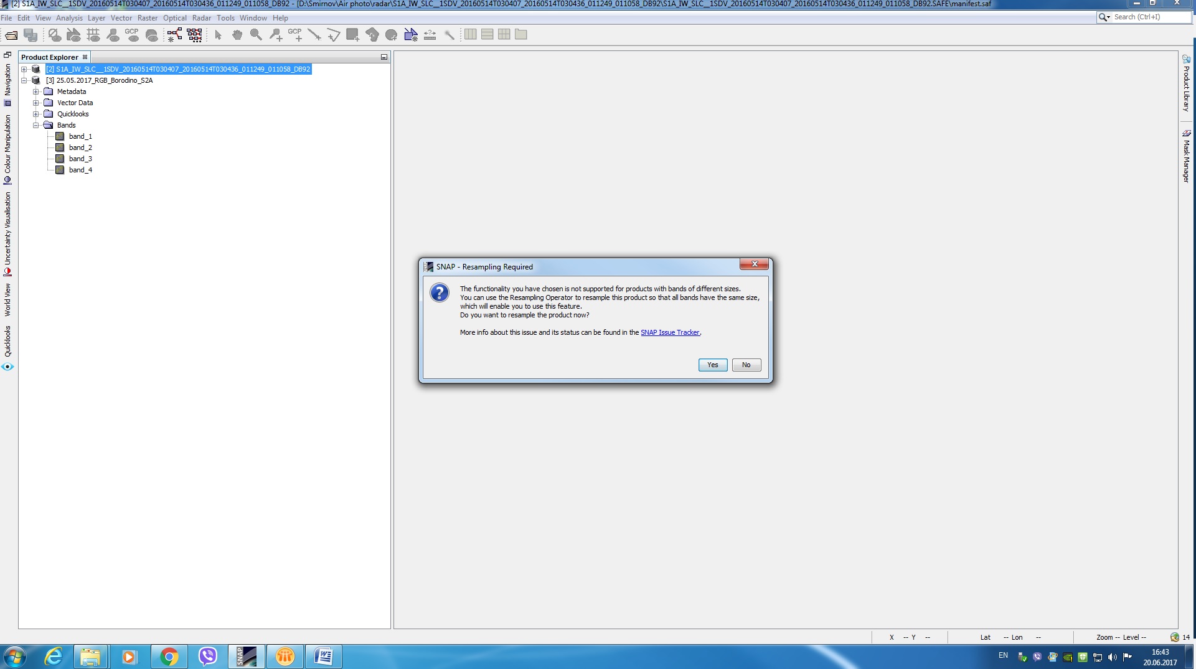This screenshot has width=1196, height=669.
Task: Select the Zoom magnifier tool
Action: [256, 35]
